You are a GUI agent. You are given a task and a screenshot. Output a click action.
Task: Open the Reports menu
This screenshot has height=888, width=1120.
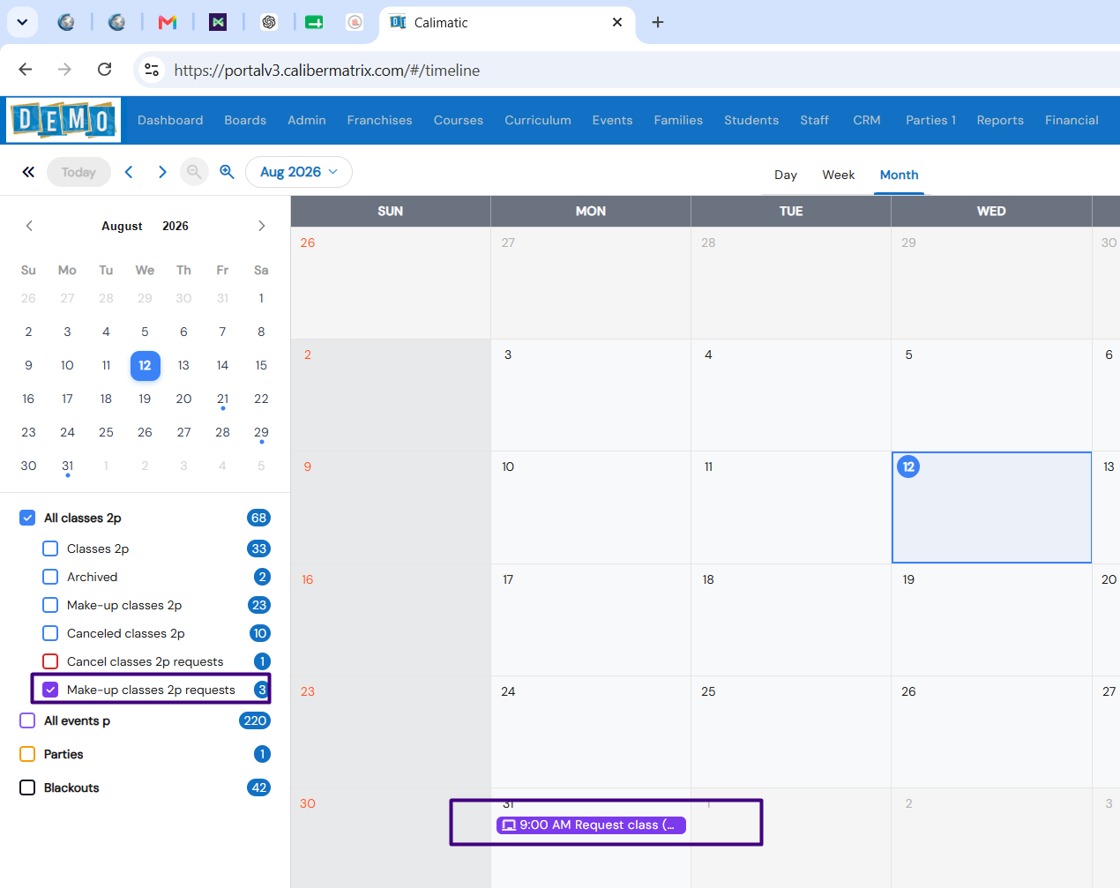tap(1000, 120)
